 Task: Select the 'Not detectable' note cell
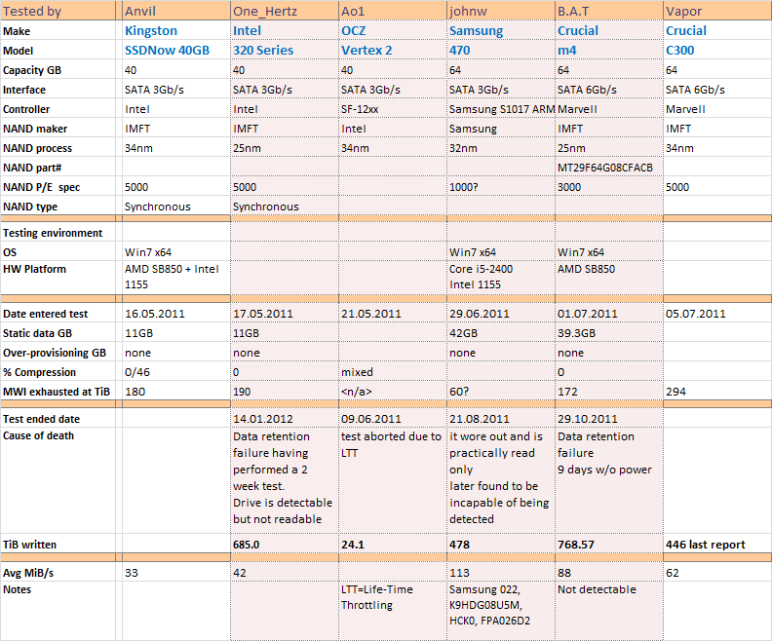(609, 611)
